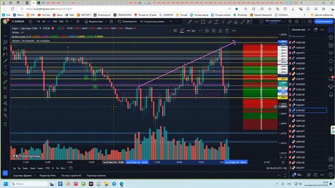Open the indicator templates grid icon
Viewport: 335px width, 188px height.
pyautogui.click(x=111, y=21)
